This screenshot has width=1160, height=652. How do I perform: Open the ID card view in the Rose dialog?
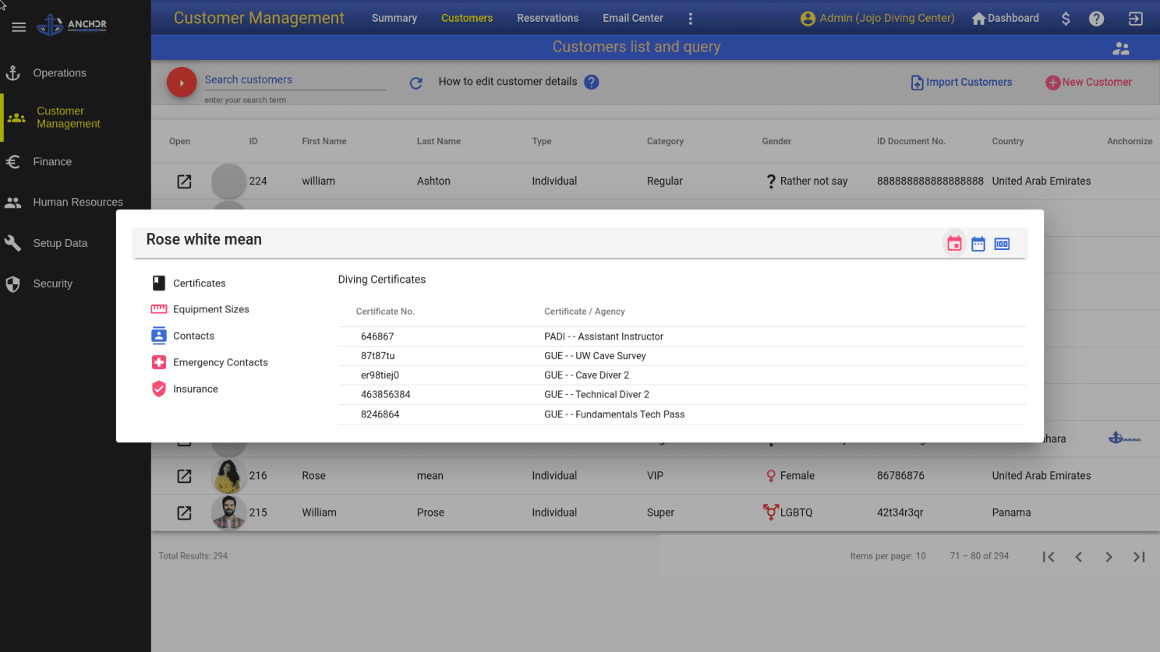tap(1002, 243)
